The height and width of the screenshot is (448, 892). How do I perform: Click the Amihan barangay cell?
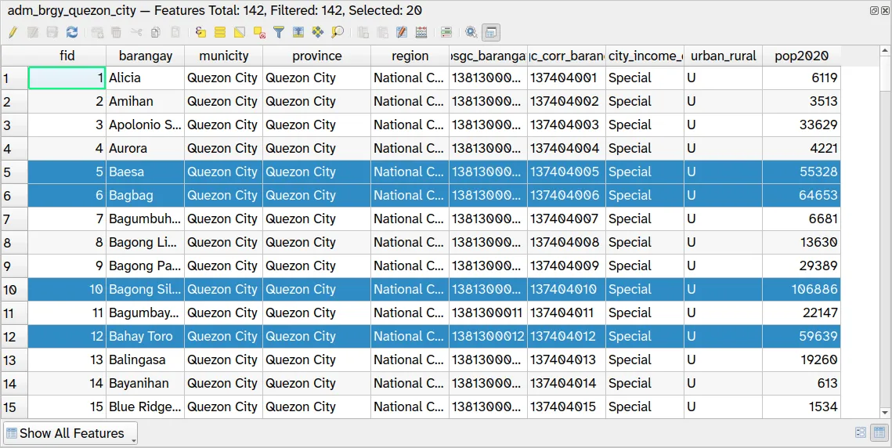[x=145, y=101]
